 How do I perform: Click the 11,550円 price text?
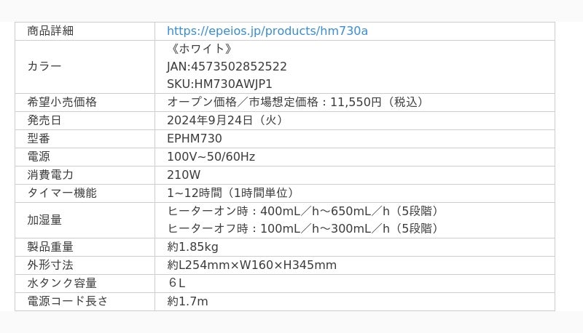[356, 102]
